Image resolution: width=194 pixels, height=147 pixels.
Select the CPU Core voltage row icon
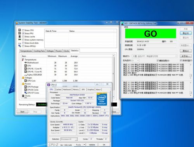[26, 80]
